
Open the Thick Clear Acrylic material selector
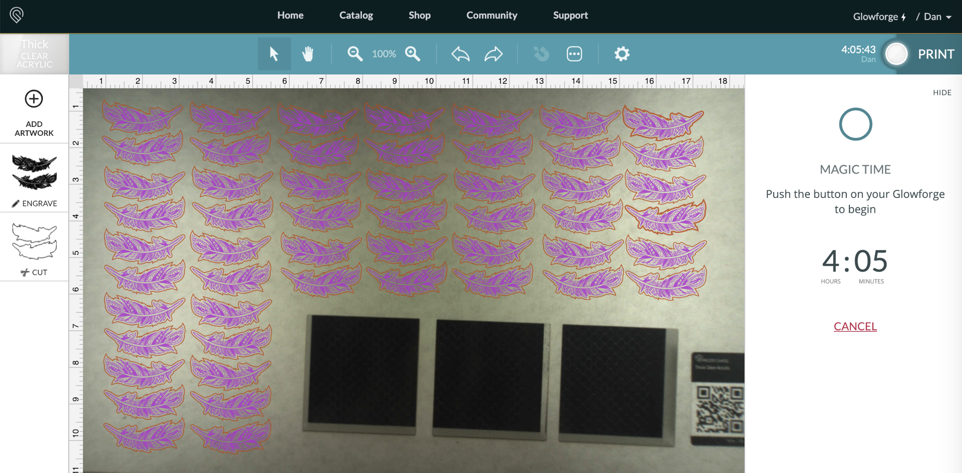pyautogui.click(x=34, y=54)
